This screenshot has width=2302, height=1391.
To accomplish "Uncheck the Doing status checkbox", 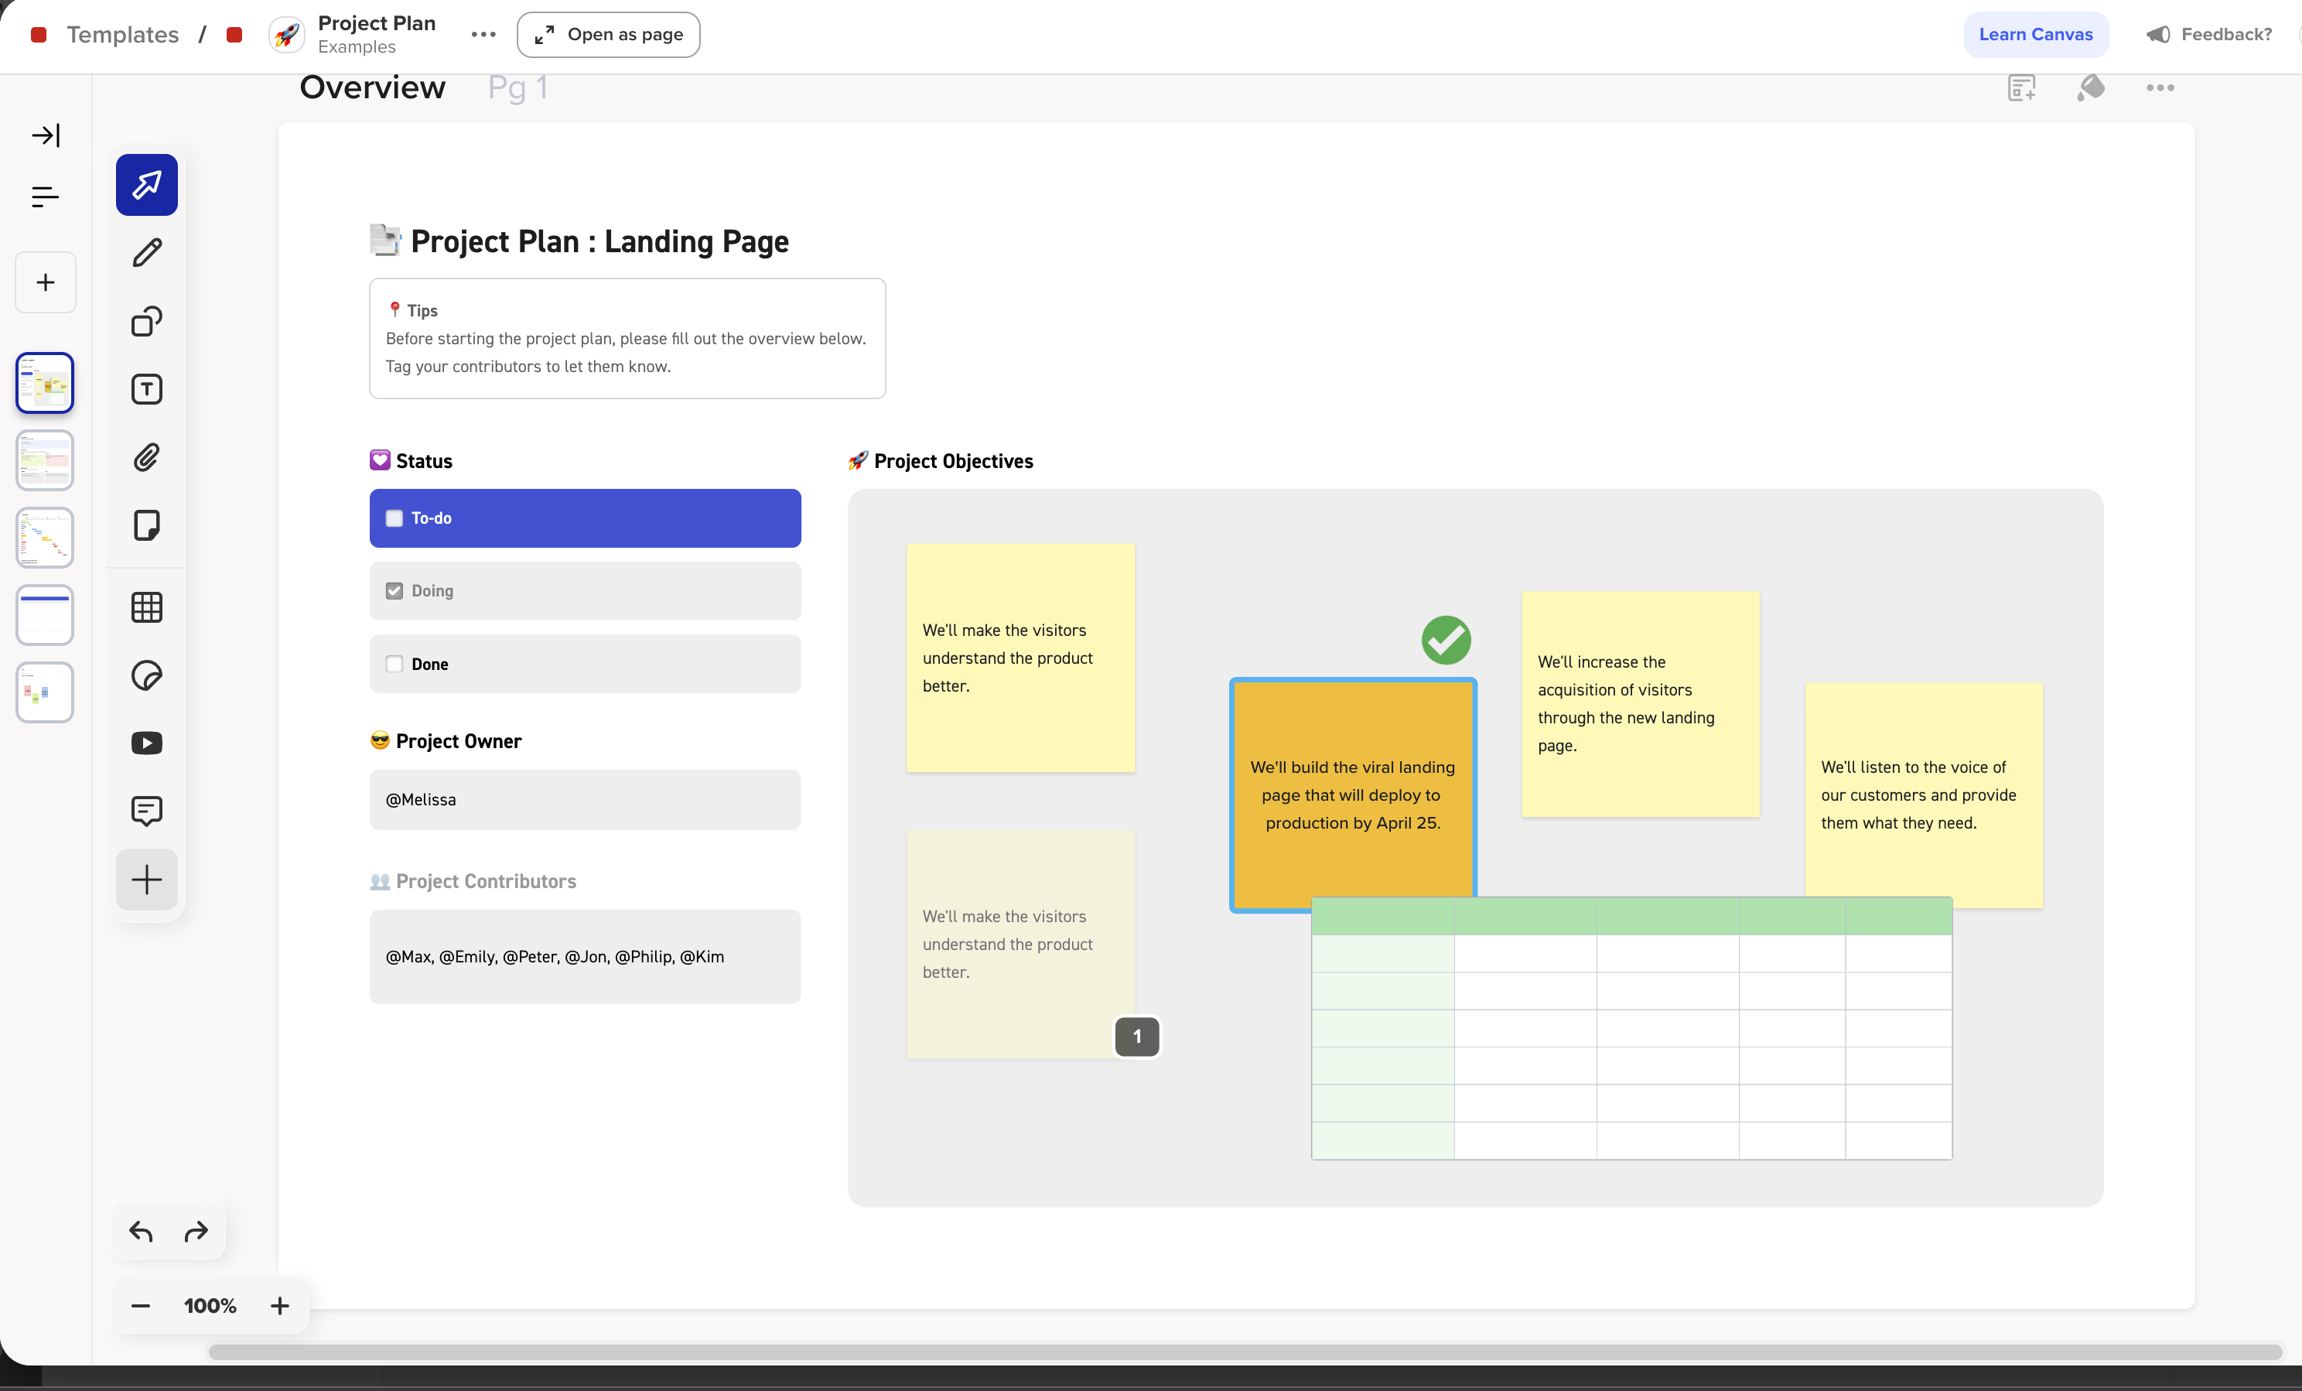I will pyautogui.click(x=394, y=590).
